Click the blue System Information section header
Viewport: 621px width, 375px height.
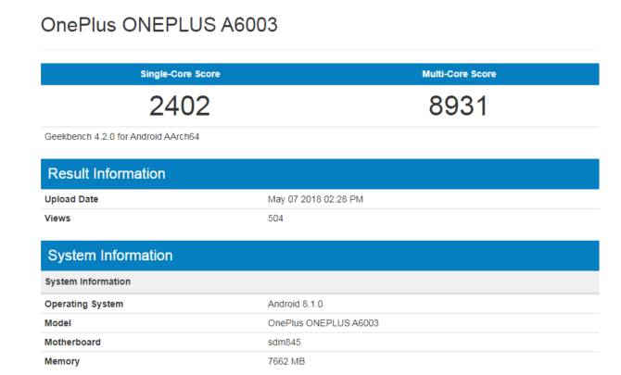(x=320, y=256)
